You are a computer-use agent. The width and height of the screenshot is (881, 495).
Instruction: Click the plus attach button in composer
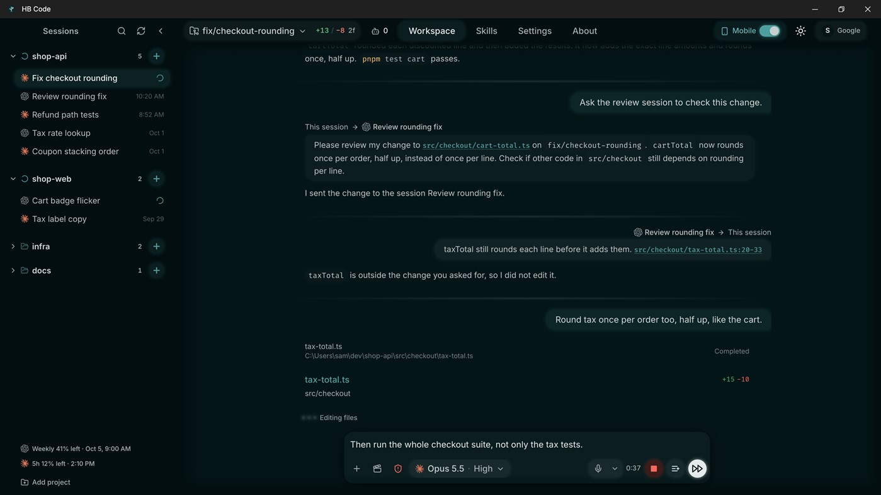[x=356, y=469]
